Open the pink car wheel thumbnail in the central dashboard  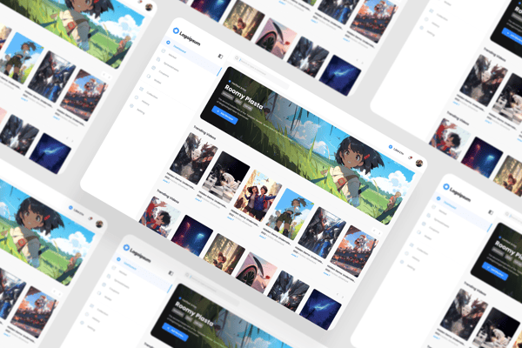click(257, 273)
